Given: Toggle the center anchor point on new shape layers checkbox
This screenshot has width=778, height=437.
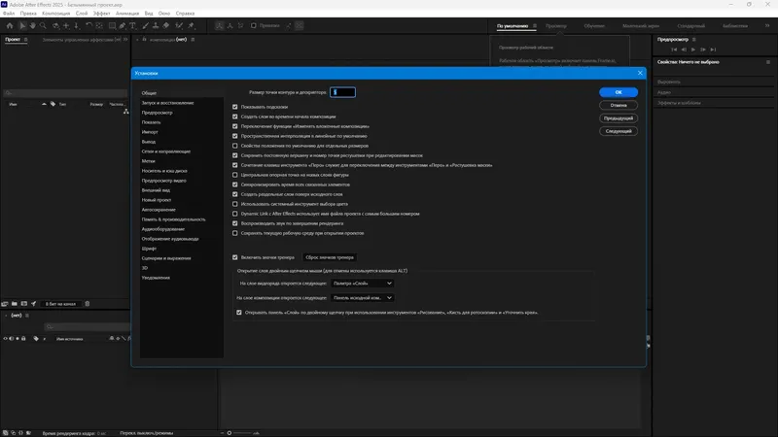Looking at the screenshot, I should click(x=235, y=175).
